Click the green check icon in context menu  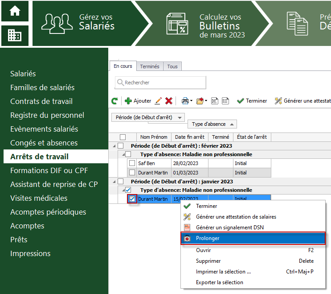(x=187, y=206)
